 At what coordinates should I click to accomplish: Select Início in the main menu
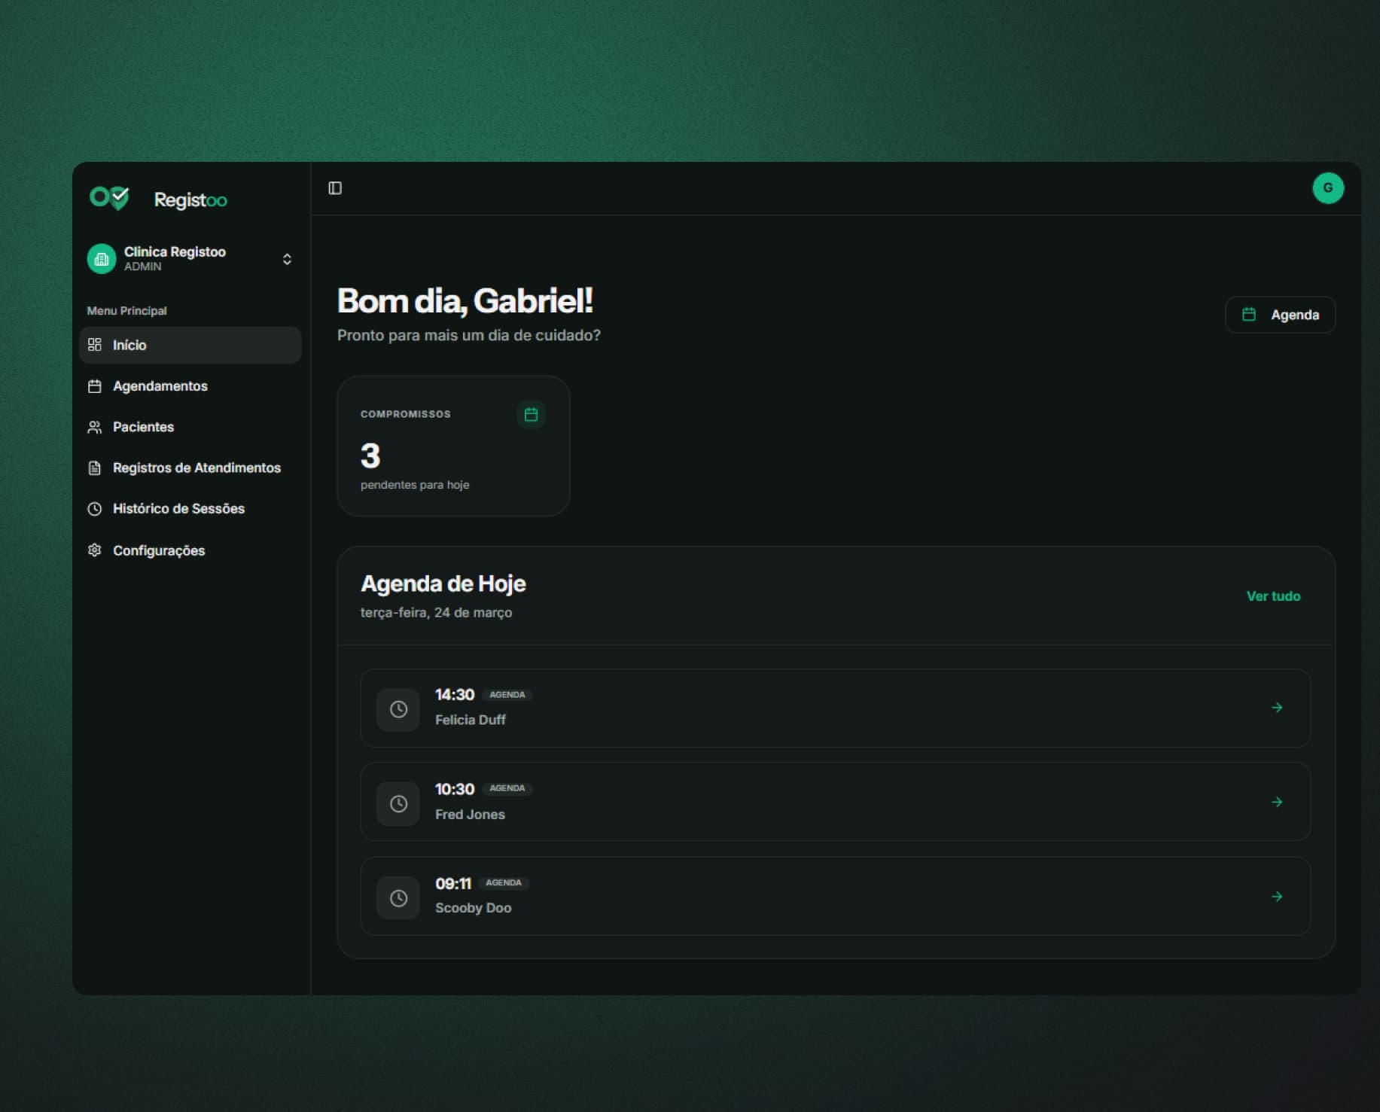190,345
